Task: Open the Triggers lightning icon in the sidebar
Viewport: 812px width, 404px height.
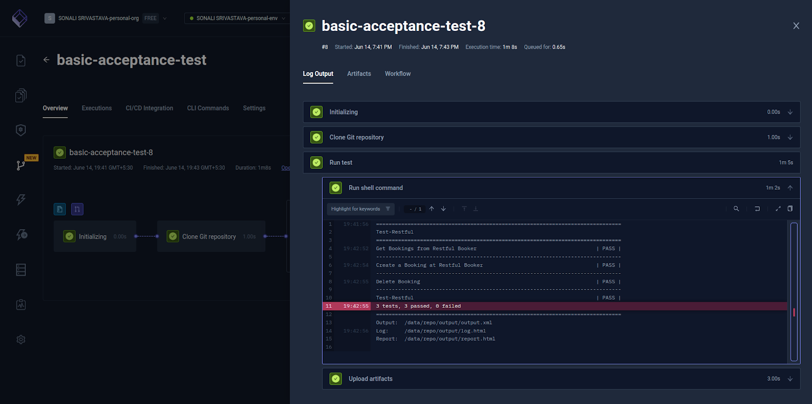Action: (x=21, y=200)
